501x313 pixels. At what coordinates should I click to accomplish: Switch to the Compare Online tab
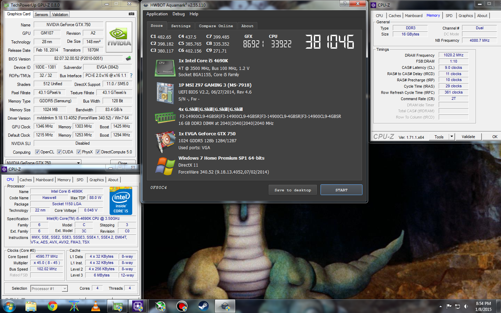coord(216,26)
